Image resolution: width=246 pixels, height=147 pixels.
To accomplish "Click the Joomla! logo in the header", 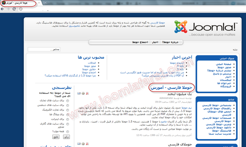I will pos(206,28).
